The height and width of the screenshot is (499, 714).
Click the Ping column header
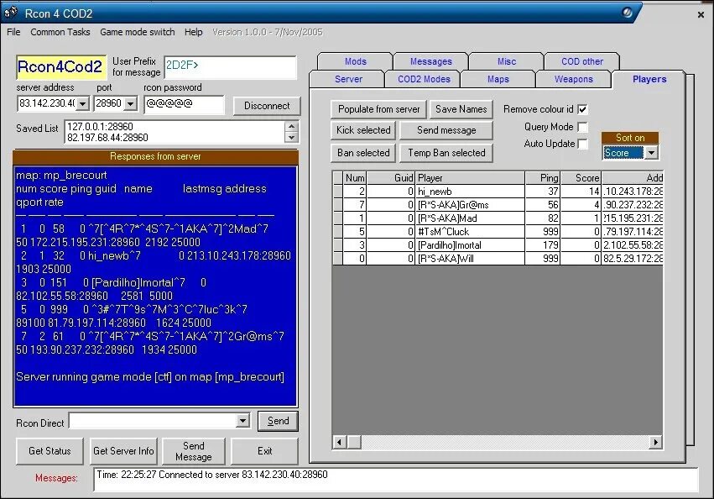point(543,178)
